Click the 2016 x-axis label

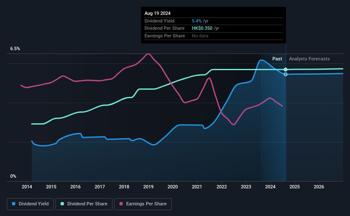coord(75,187)
